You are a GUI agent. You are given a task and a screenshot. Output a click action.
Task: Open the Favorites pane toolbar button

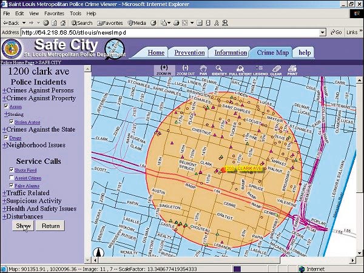click(x=110, y=23)
